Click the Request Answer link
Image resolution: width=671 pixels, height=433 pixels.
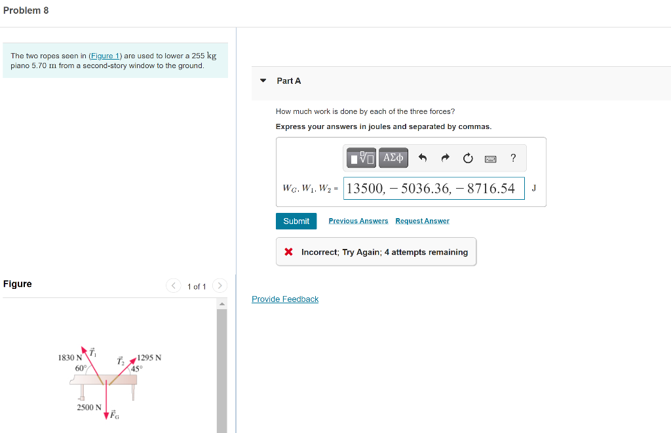coord(423,221)
